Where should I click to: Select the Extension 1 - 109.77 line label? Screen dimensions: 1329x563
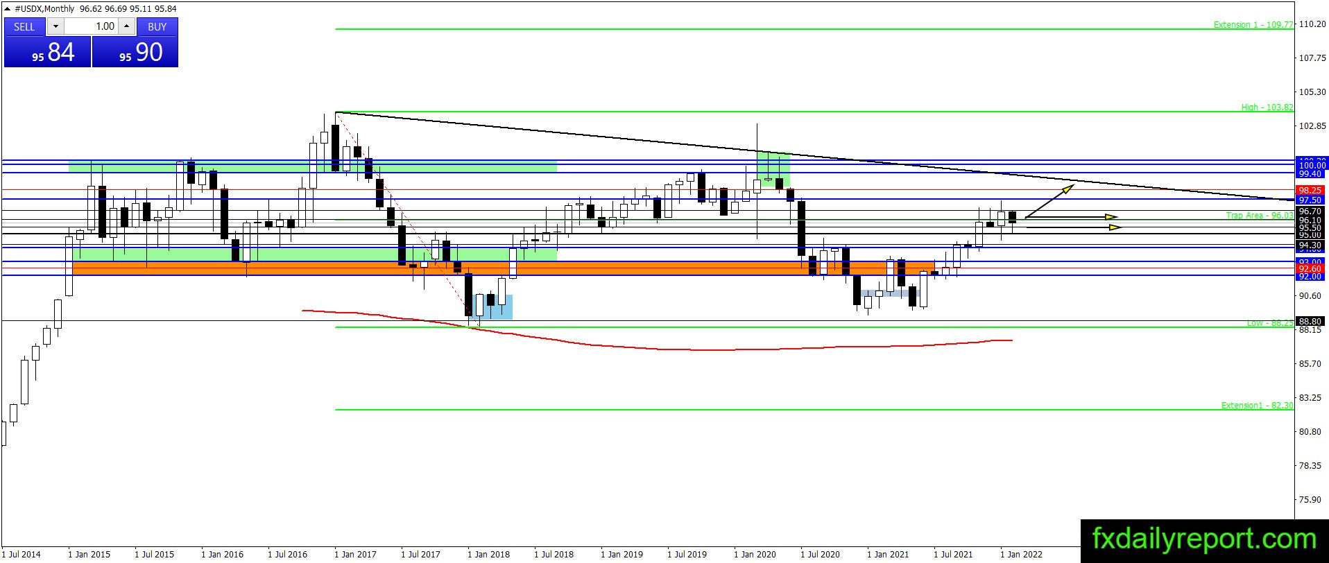click(1253, 25)
